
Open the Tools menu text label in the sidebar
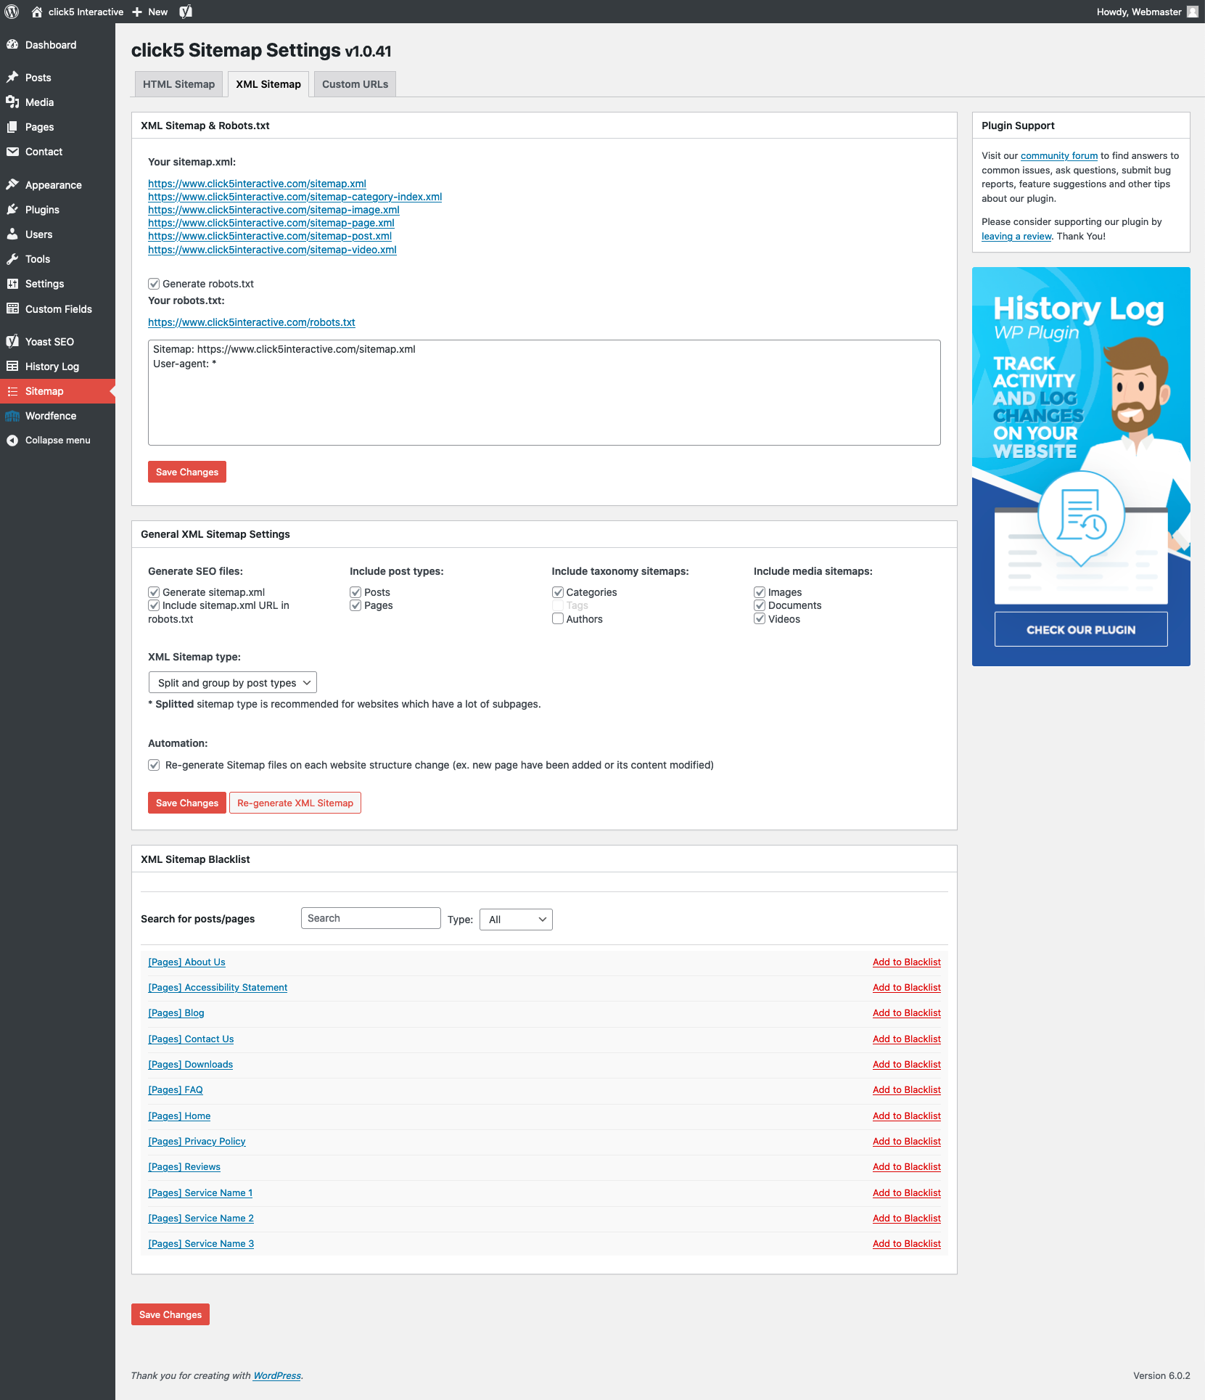pos(38,259)
